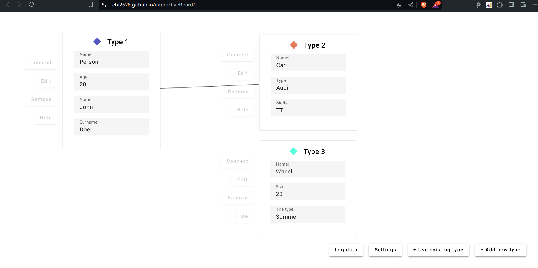Click the share icon in address bar
This screenshot has width=538, height=268.
coord(411,5)
